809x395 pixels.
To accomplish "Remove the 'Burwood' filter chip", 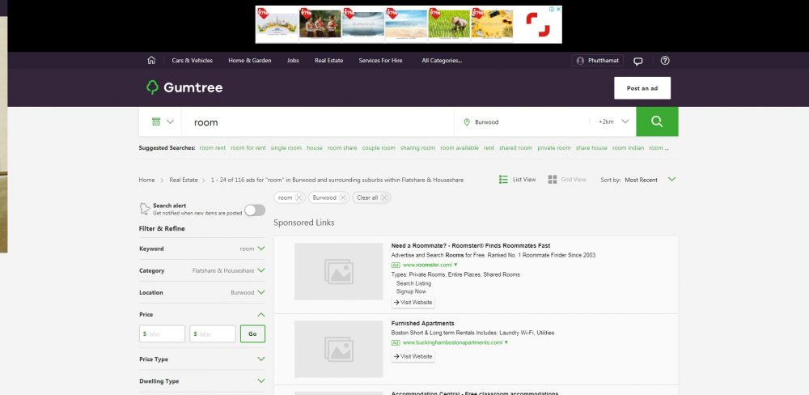I will click(342, 197).
